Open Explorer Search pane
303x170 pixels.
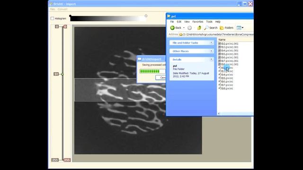point(211,28)
